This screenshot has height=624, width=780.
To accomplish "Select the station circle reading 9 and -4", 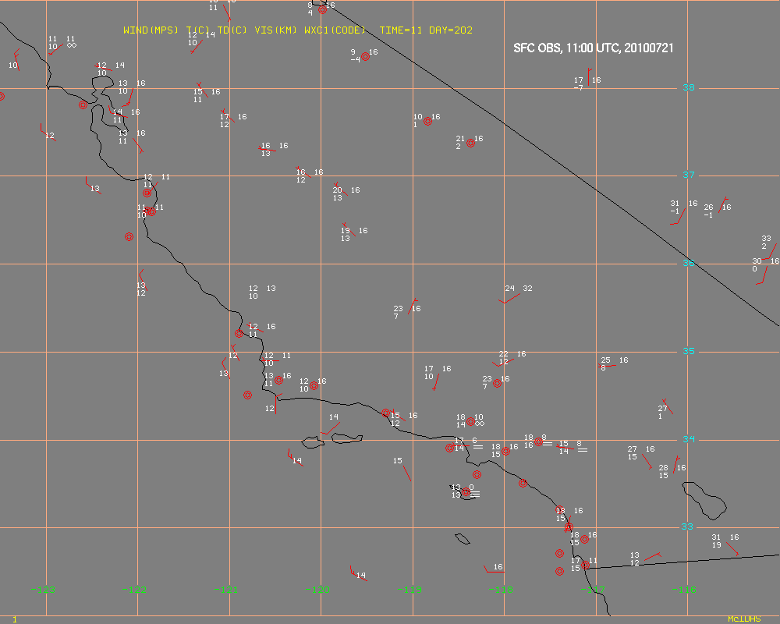I will pyautogui.click(x=365, y=57).
